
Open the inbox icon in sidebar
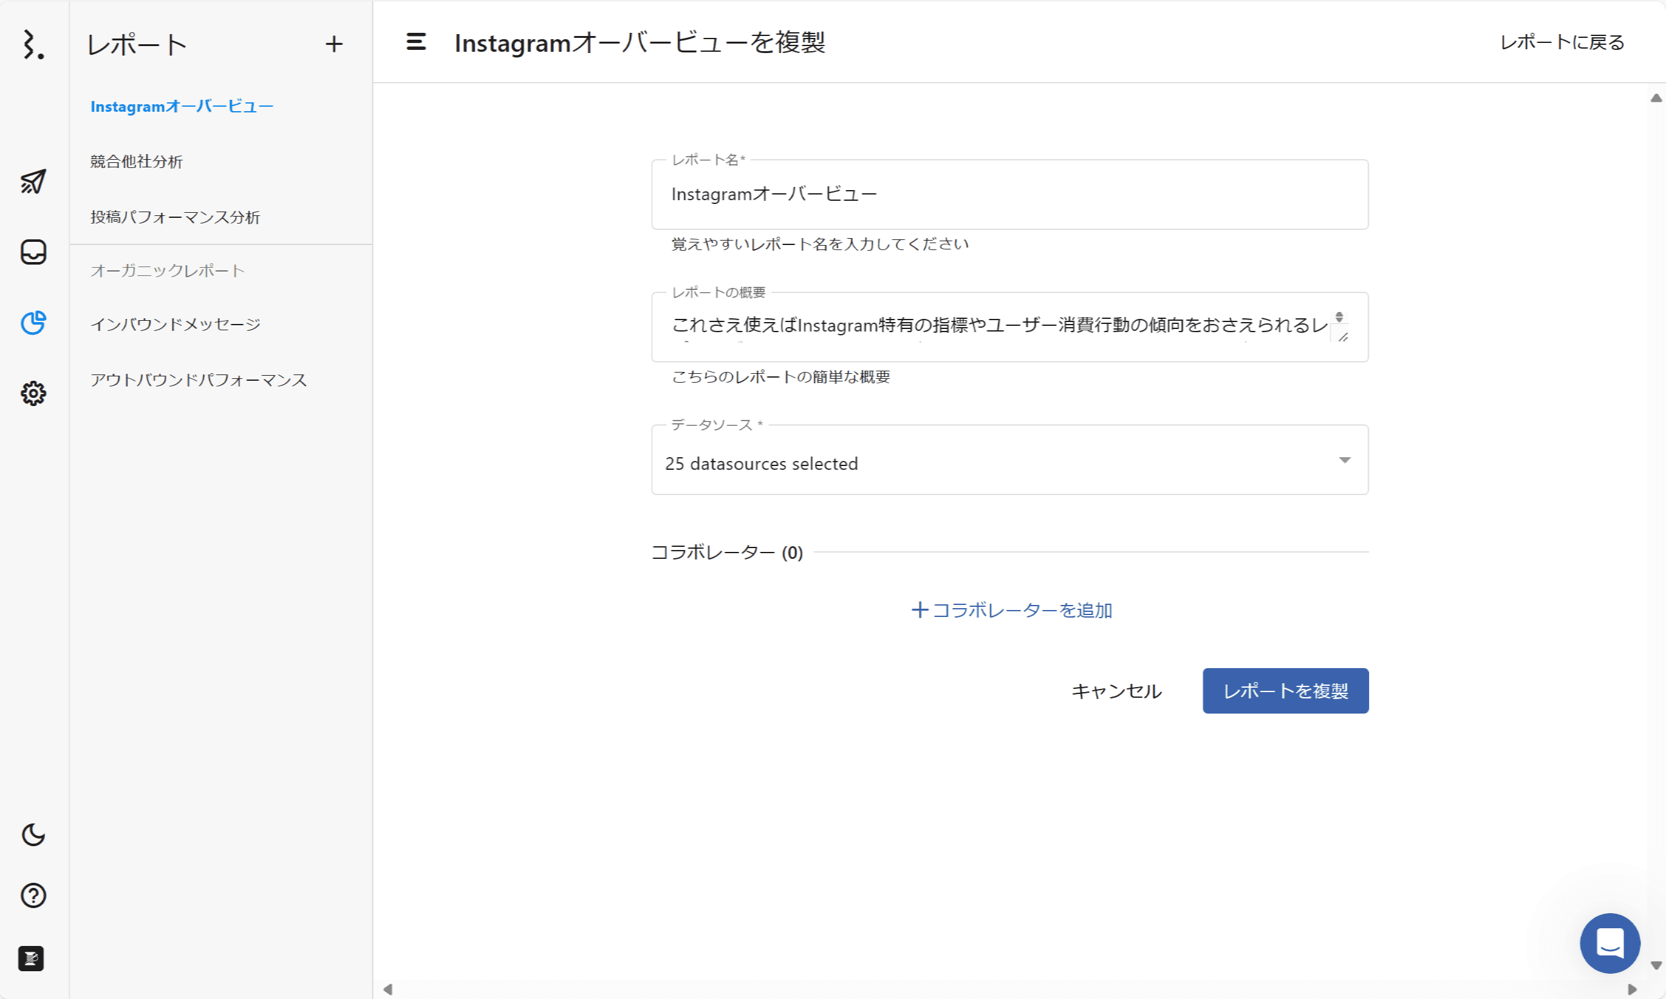pos(33,253)
